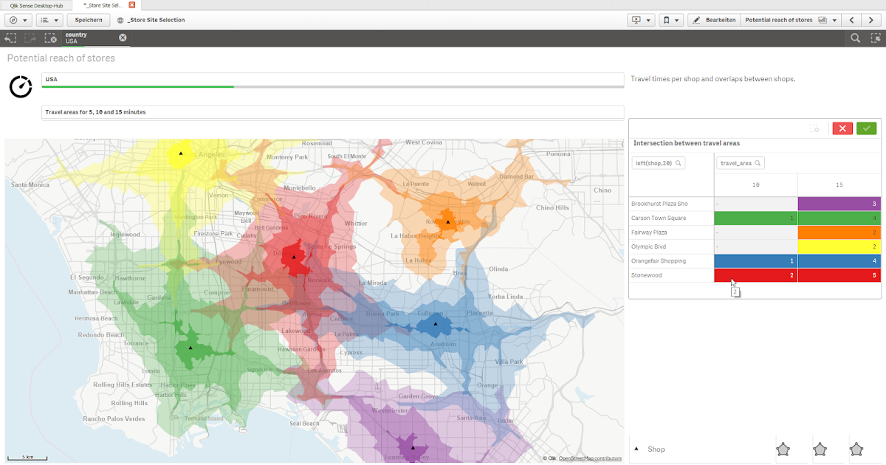Click red Stonewood 15-minute cell with 5
886x465 pixels.
coord(839,275)
